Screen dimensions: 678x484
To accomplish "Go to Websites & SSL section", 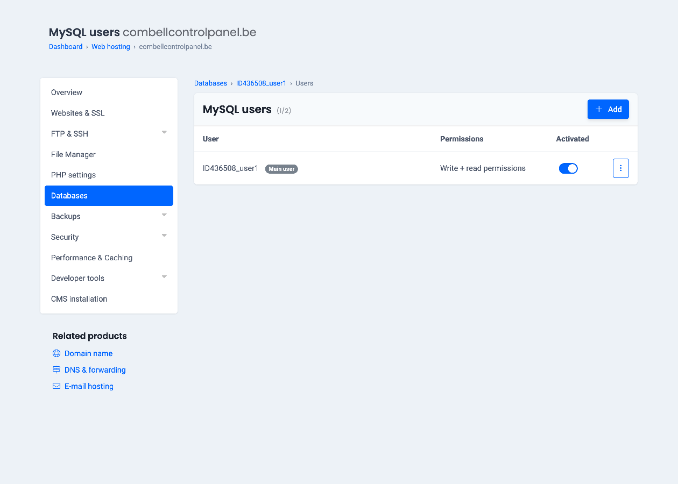I will tap(109, 113).
